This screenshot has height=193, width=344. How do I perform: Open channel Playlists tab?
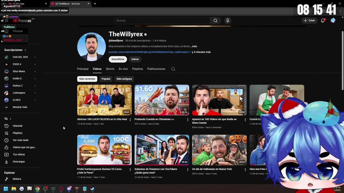[138, 69]
